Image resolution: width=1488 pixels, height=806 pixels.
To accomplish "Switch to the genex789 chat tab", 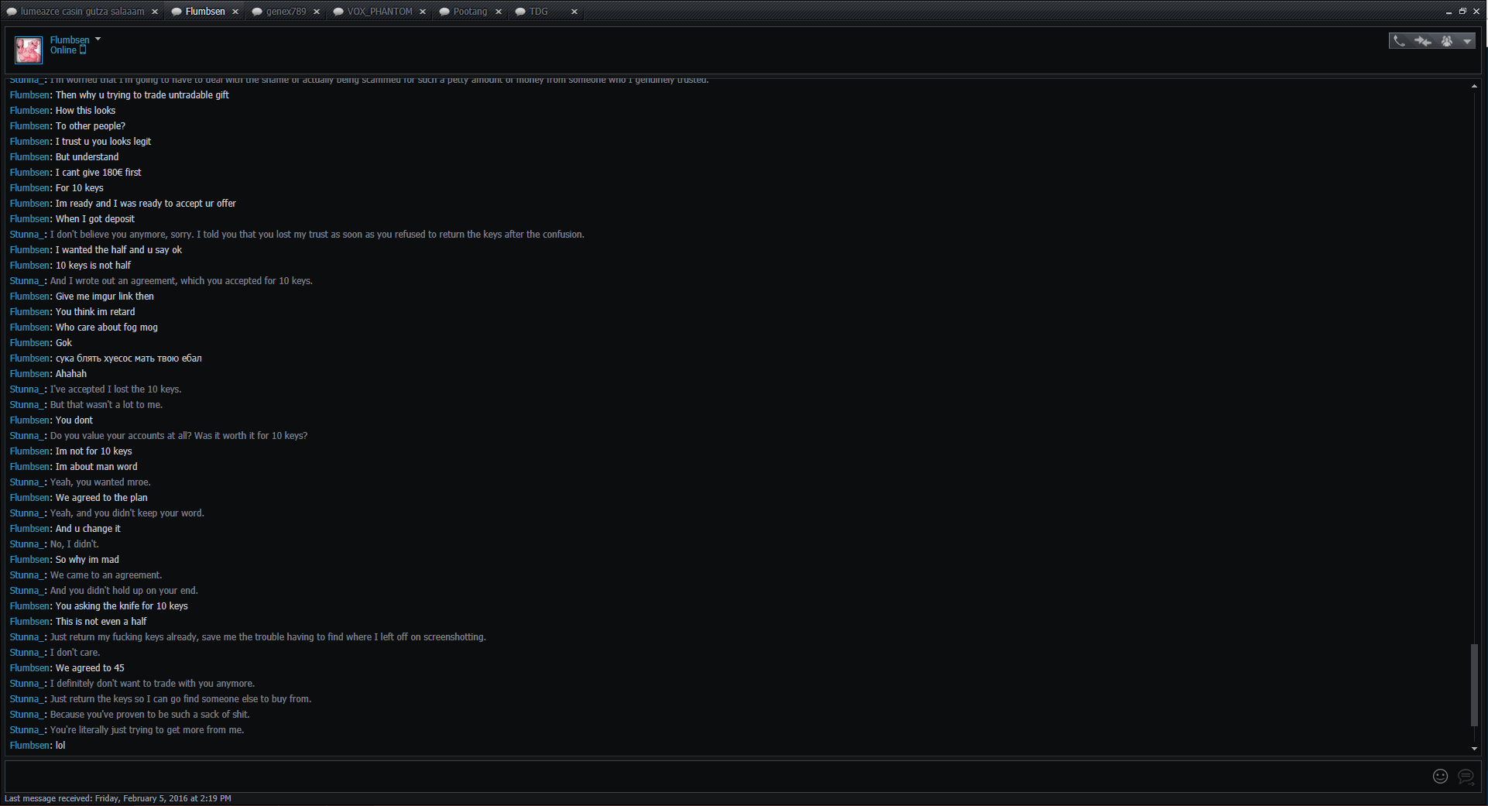I will [x=285, y=12].
